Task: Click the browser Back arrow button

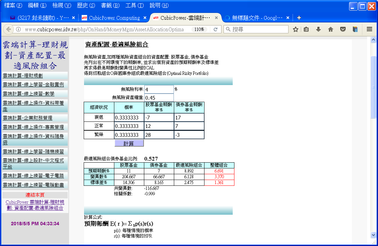Action: tap(9, 29)
